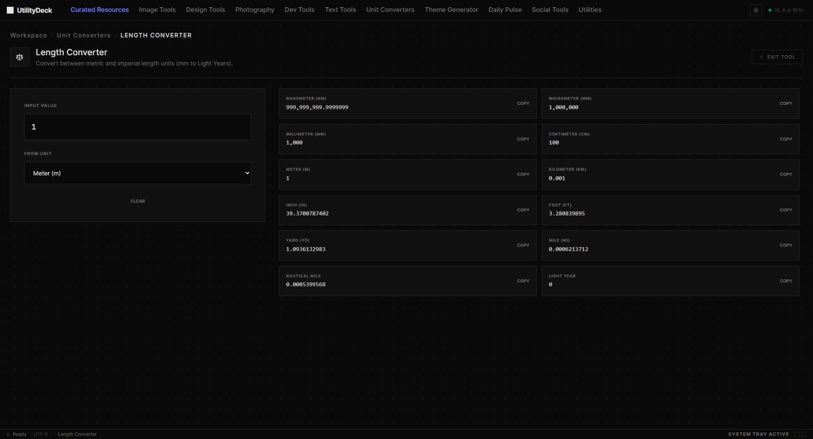Copy the Nautical Mile result
The height and width of the screenshot is (439, 813).
(523, 281)
